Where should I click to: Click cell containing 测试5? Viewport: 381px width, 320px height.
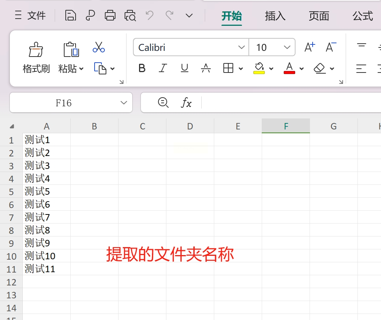(46, 192)
